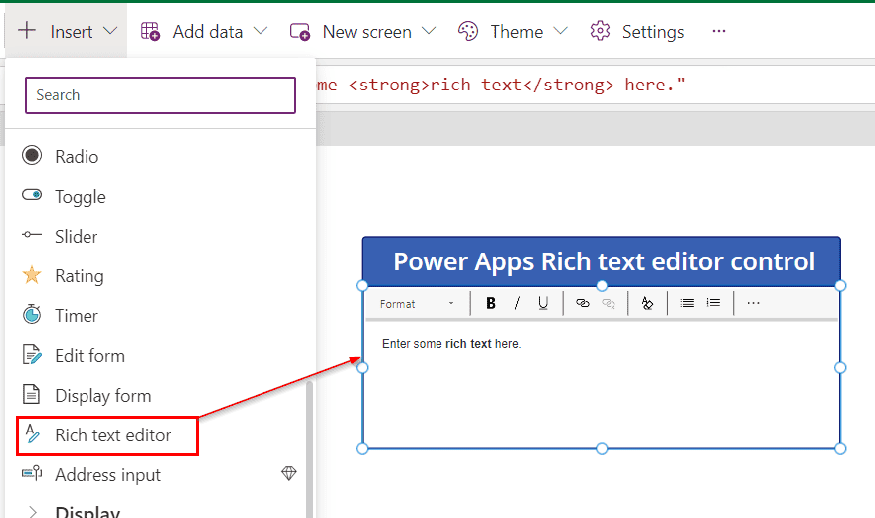Expand the Insert chevron arrow

[x=110, y=31]
